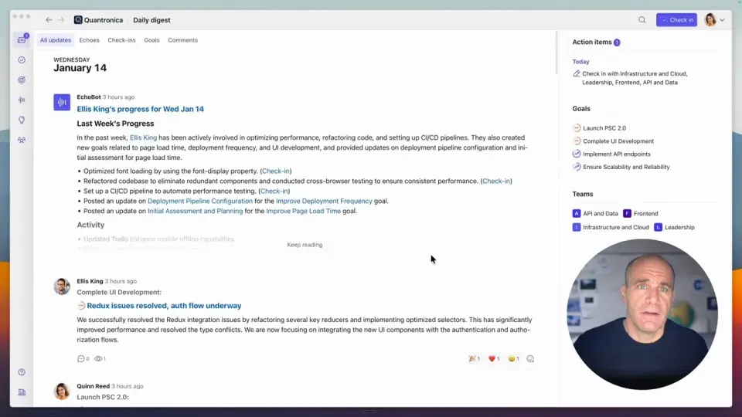Open the teams people sidebar icon
The height and width of the screenshot is (417, 742).
click(x=22, y=140)
